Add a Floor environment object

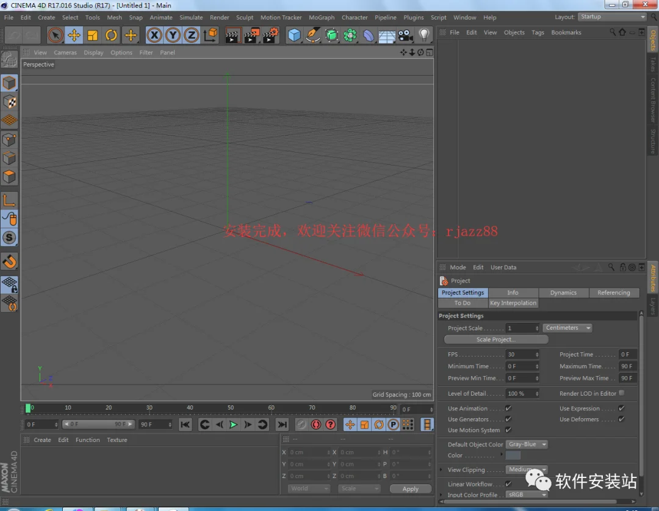click(387, 35)
